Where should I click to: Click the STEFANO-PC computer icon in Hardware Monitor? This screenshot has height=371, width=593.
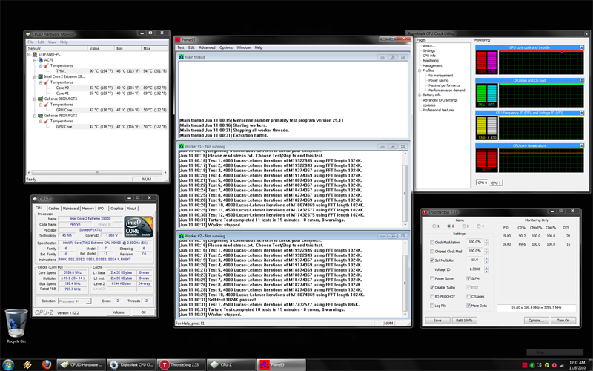[x=35, y=54]
